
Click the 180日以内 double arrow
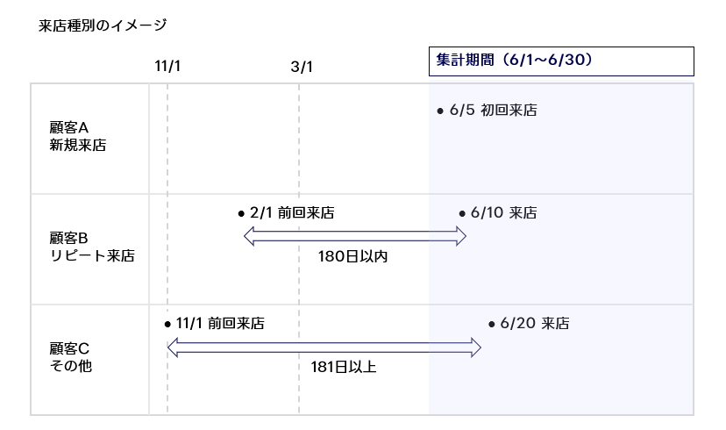(x=354, y=236)
